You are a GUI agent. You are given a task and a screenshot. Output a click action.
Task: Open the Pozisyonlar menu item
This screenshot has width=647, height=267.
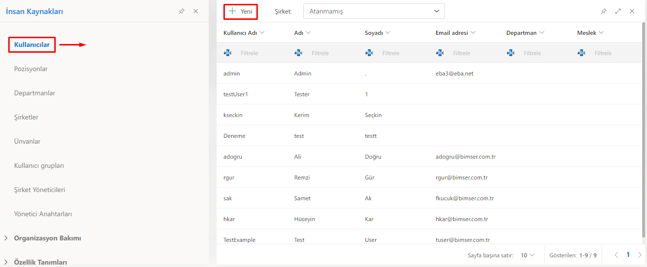coord(31,69)
